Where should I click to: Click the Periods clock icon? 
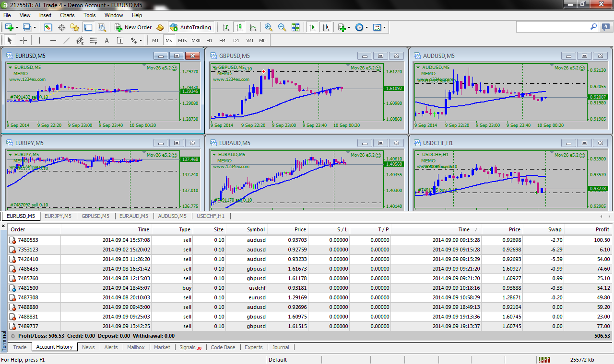click(359, 27)
